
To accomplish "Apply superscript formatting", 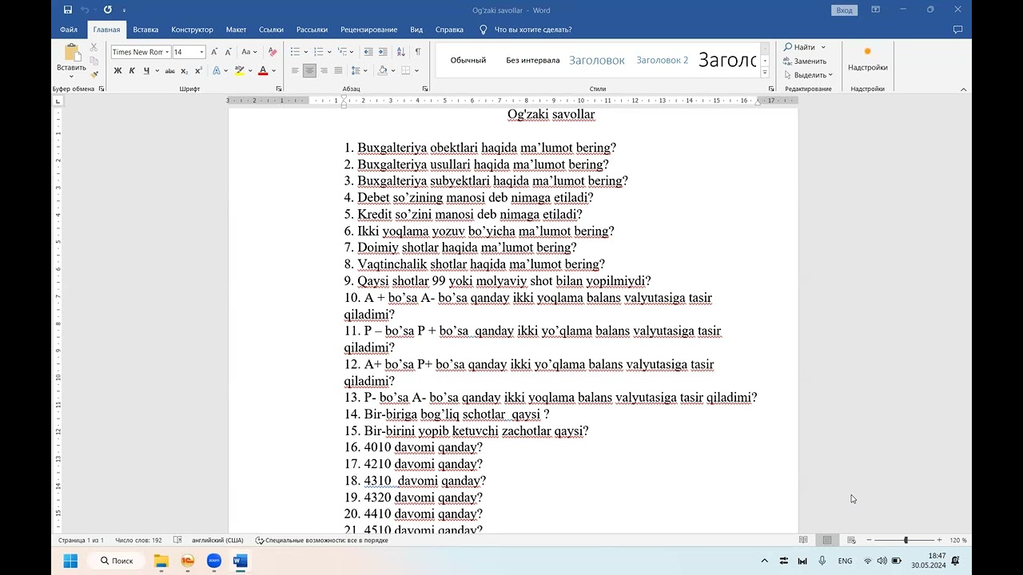I will coord(197,71).
